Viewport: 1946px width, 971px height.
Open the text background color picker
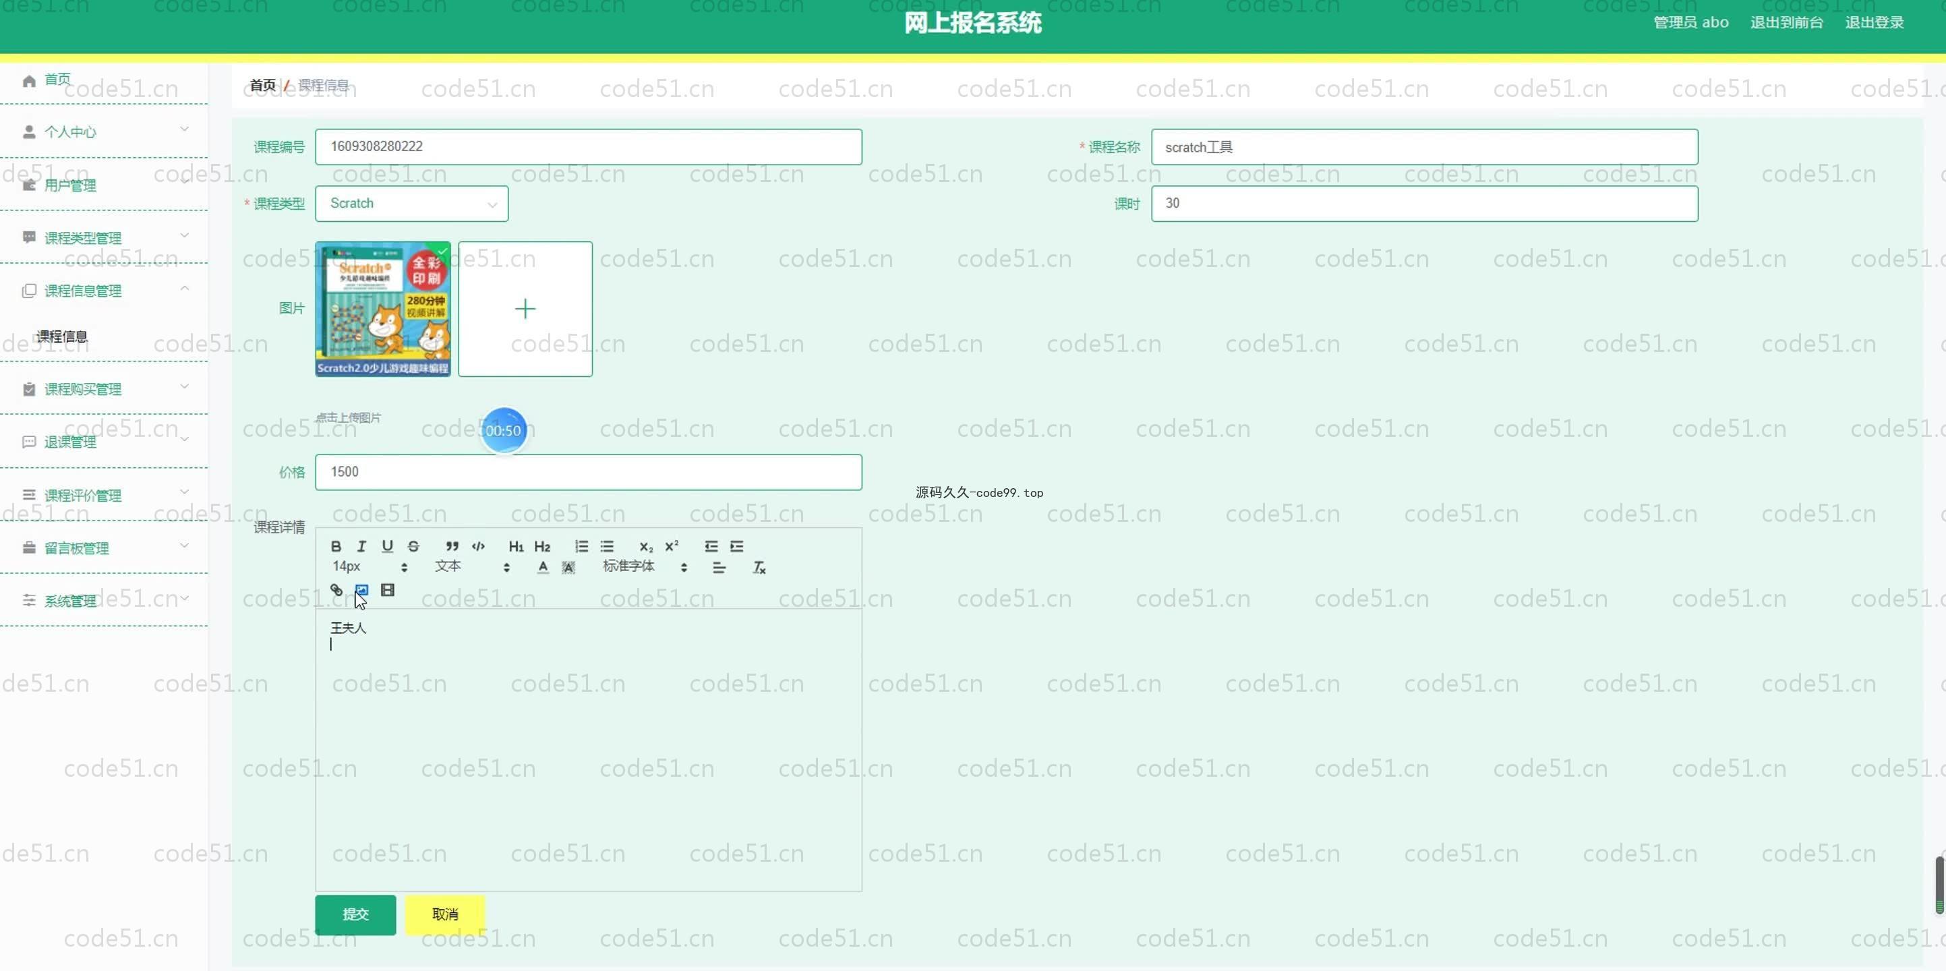tap(568, 568)
